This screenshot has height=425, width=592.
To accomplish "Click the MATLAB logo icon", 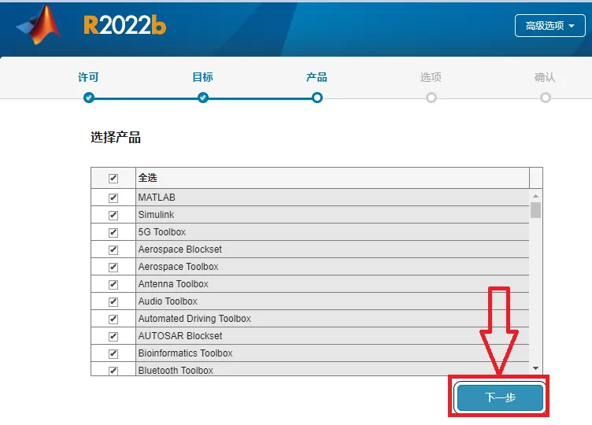I will 39,25.
